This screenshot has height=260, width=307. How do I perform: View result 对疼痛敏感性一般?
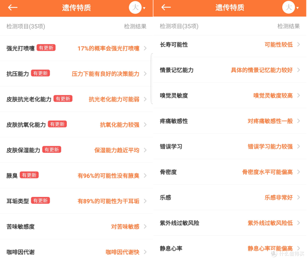[x=270, y=121]
